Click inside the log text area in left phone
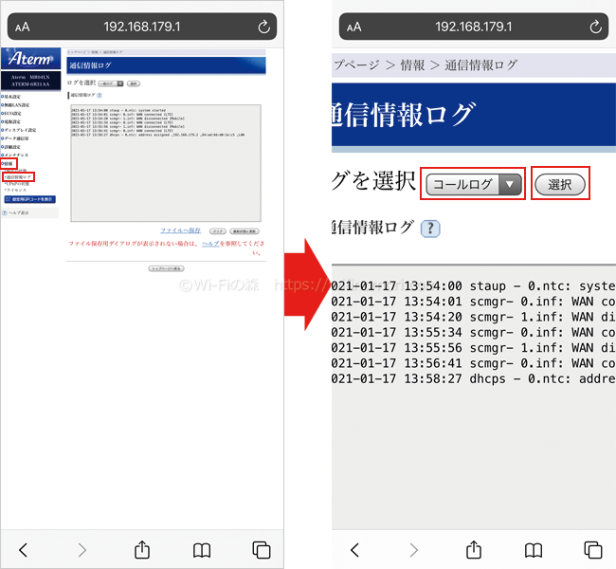616x569 pixels. 166,163
